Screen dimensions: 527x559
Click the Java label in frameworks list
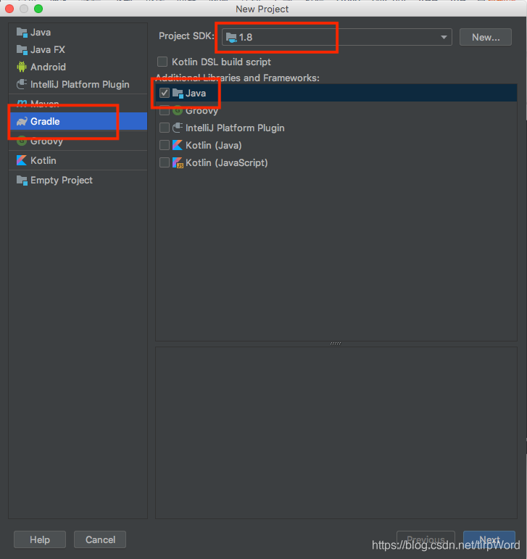pos(196,93)
